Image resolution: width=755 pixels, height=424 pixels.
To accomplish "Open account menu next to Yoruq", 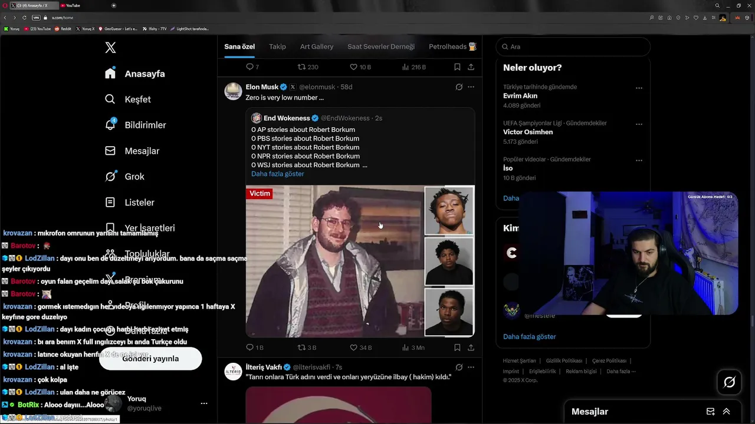I will pos(203,403).
